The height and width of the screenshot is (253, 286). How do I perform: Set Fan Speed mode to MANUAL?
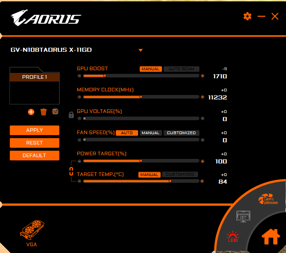[151, 133]
